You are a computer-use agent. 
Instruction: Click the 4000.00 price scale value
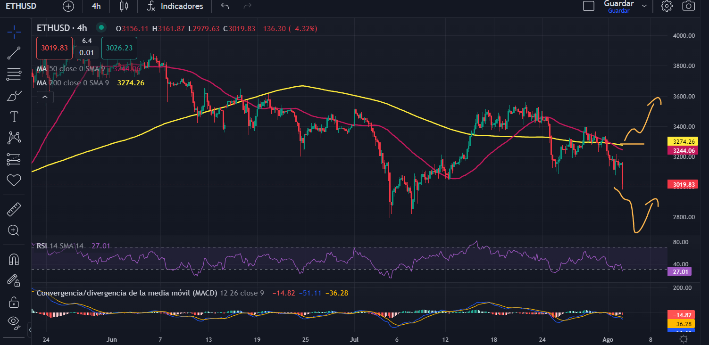click(684, 35)
